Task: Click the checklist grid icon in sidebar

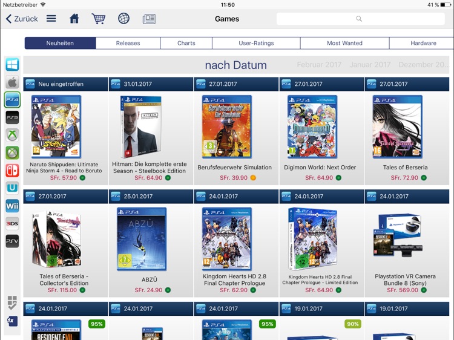Action: (x=12, y=302)
